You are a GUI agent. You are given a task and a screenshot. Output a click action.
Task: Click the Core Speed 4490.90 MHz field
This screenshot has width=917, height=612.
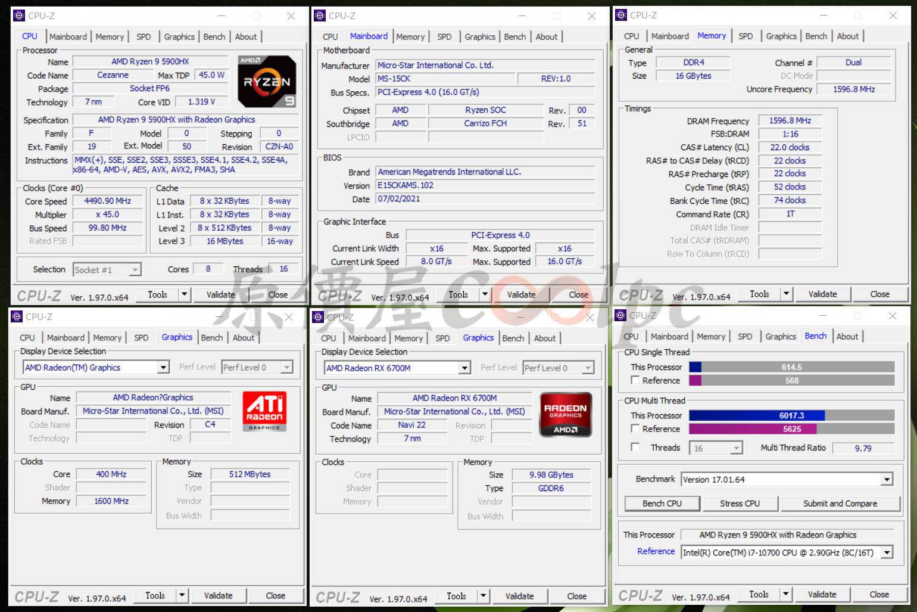[x=107, y=201]
